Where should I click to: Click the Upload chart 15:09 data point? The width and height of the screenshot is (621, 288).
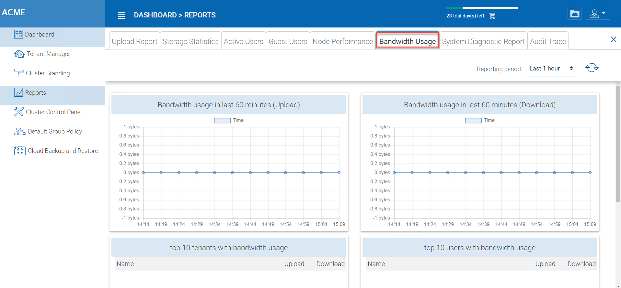(339, 173)
